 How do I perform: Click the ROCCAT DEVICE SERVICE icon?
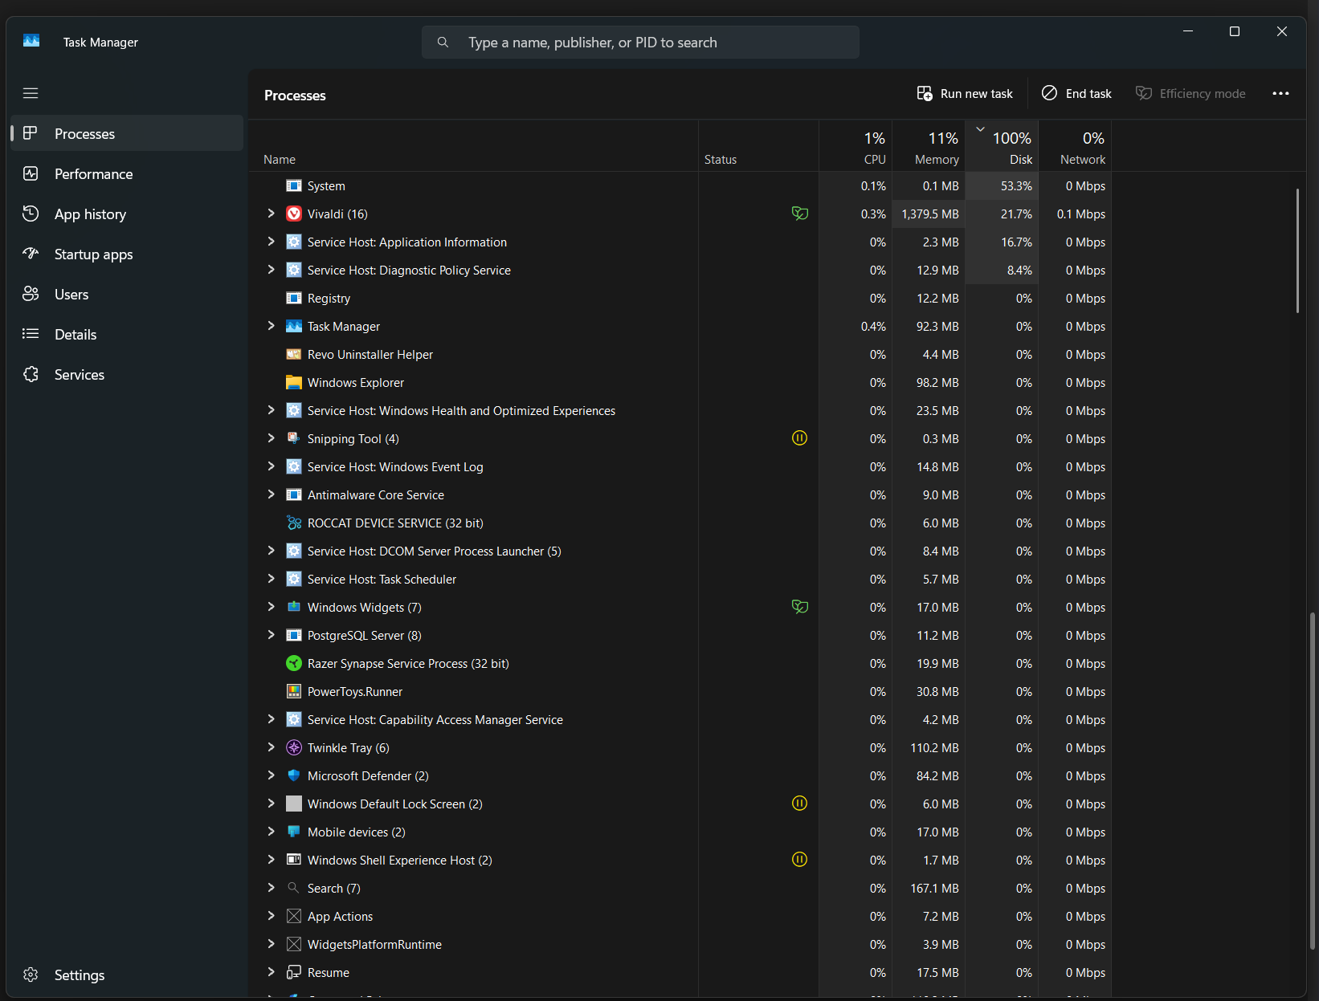(x=294, y=523)
